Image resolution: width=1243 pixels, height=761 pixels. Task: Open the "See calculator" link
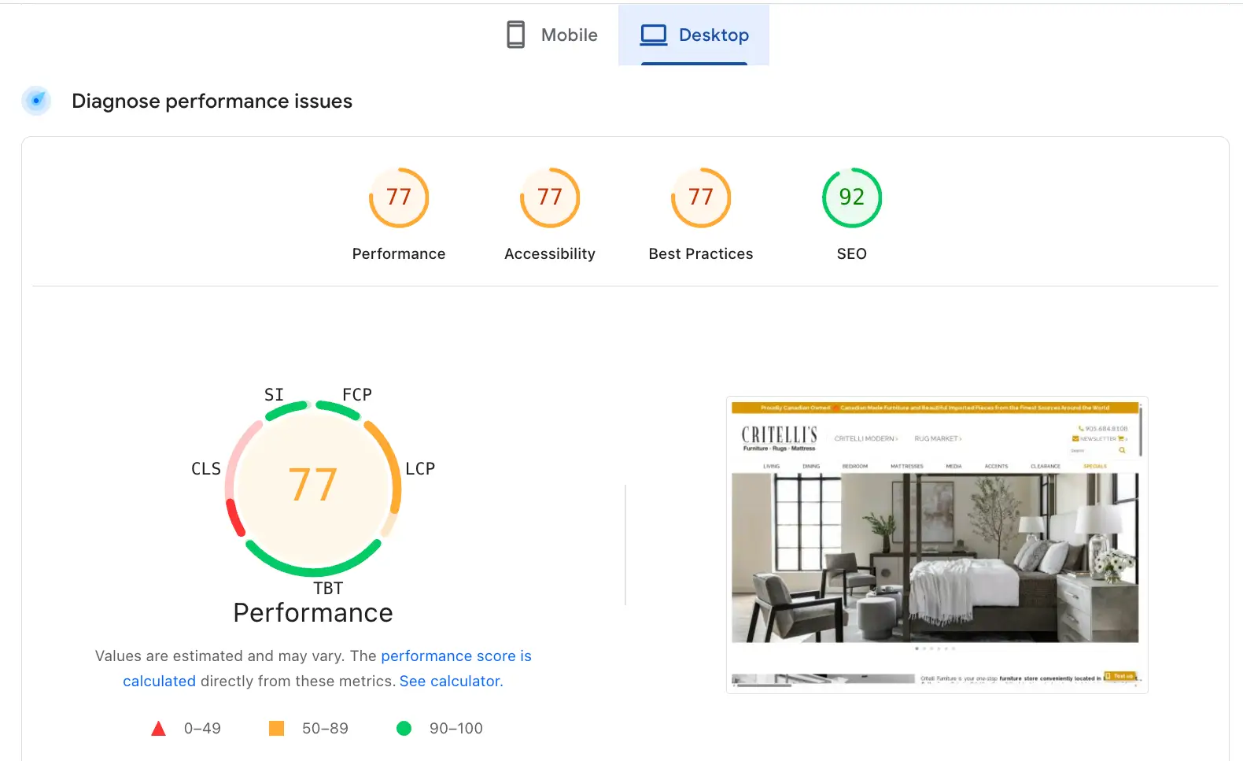point(450,682)
